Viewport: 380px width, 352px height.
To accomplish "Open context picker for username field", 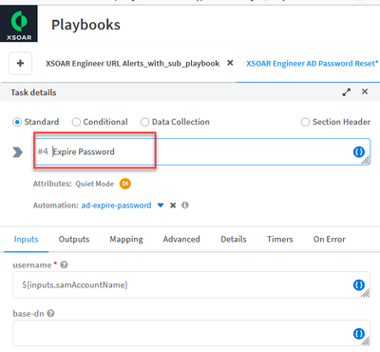I will coord(359,285).
